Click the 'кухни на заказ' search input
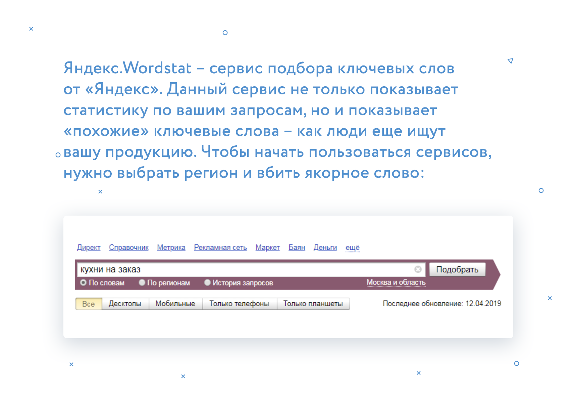Screen dimensions: 575x403 click(x=245, y=270)
